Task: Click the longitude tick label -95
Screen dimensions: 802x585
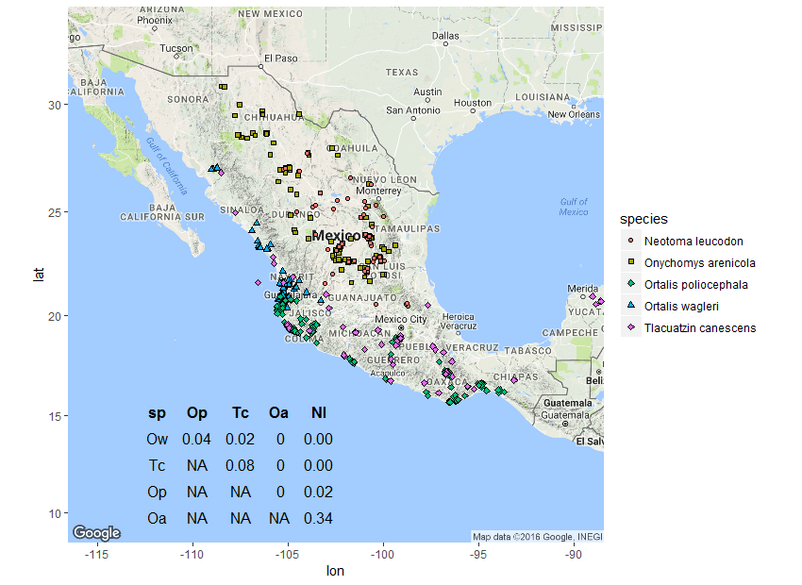Action: [477, 554]
